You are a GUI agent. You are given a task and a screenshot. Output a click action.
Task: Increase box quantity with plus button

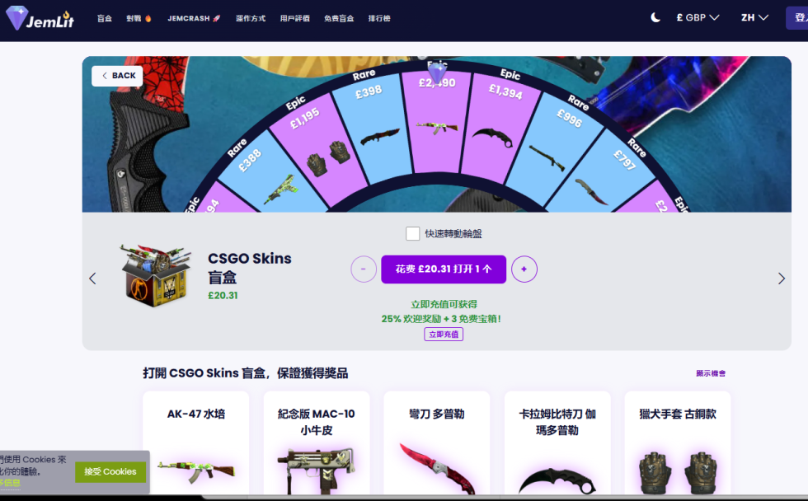pos(524,269)
